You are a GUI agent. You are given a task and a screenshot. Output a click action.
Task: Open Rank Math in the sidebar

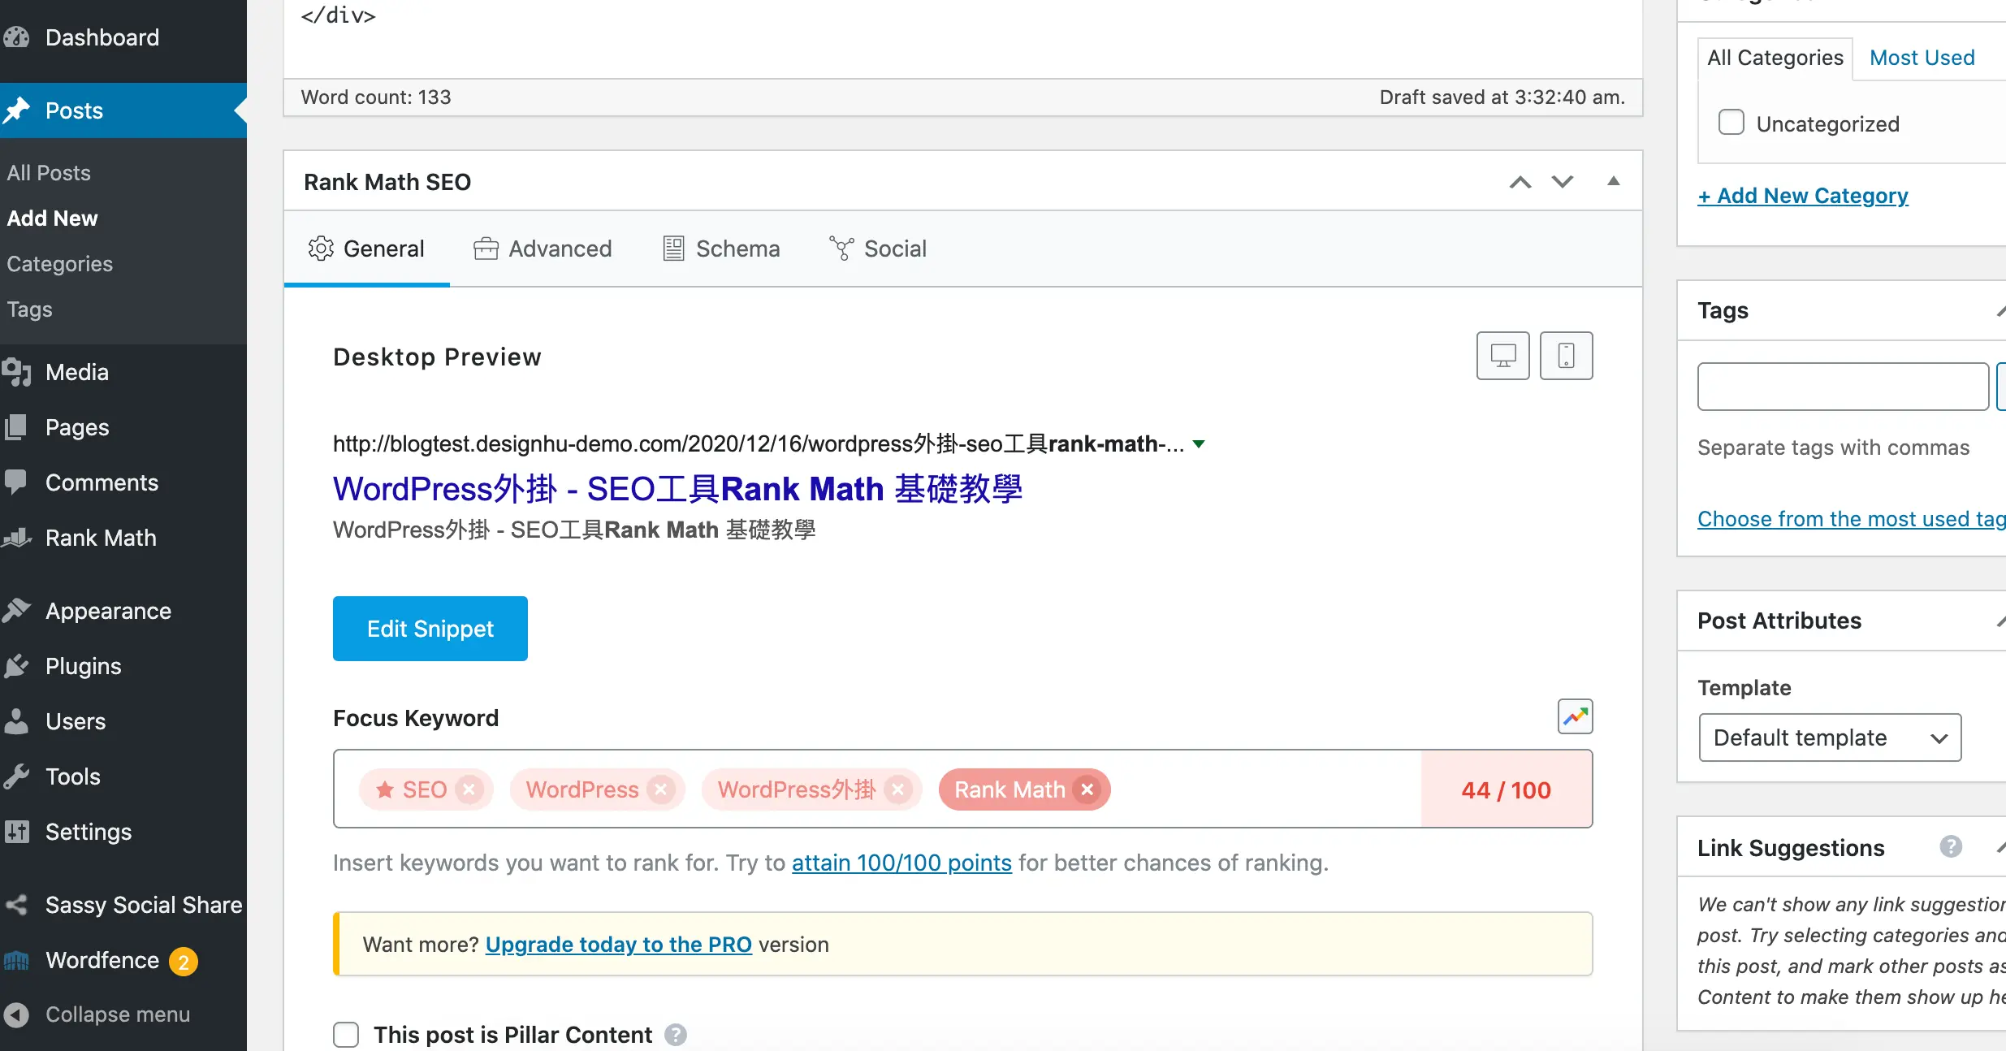click(123, 538)
